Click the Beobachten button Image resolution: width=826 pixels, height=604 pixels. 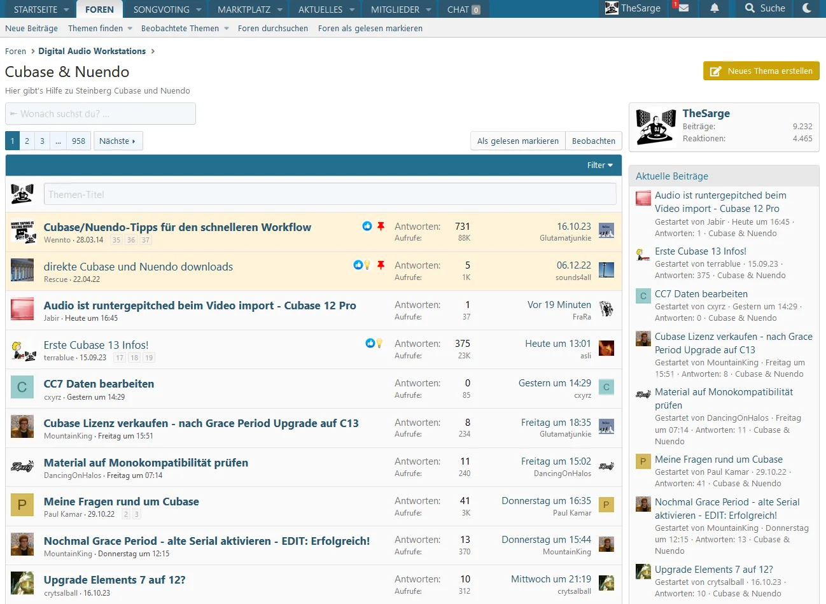pyautogui.click(x=594, y=141)
